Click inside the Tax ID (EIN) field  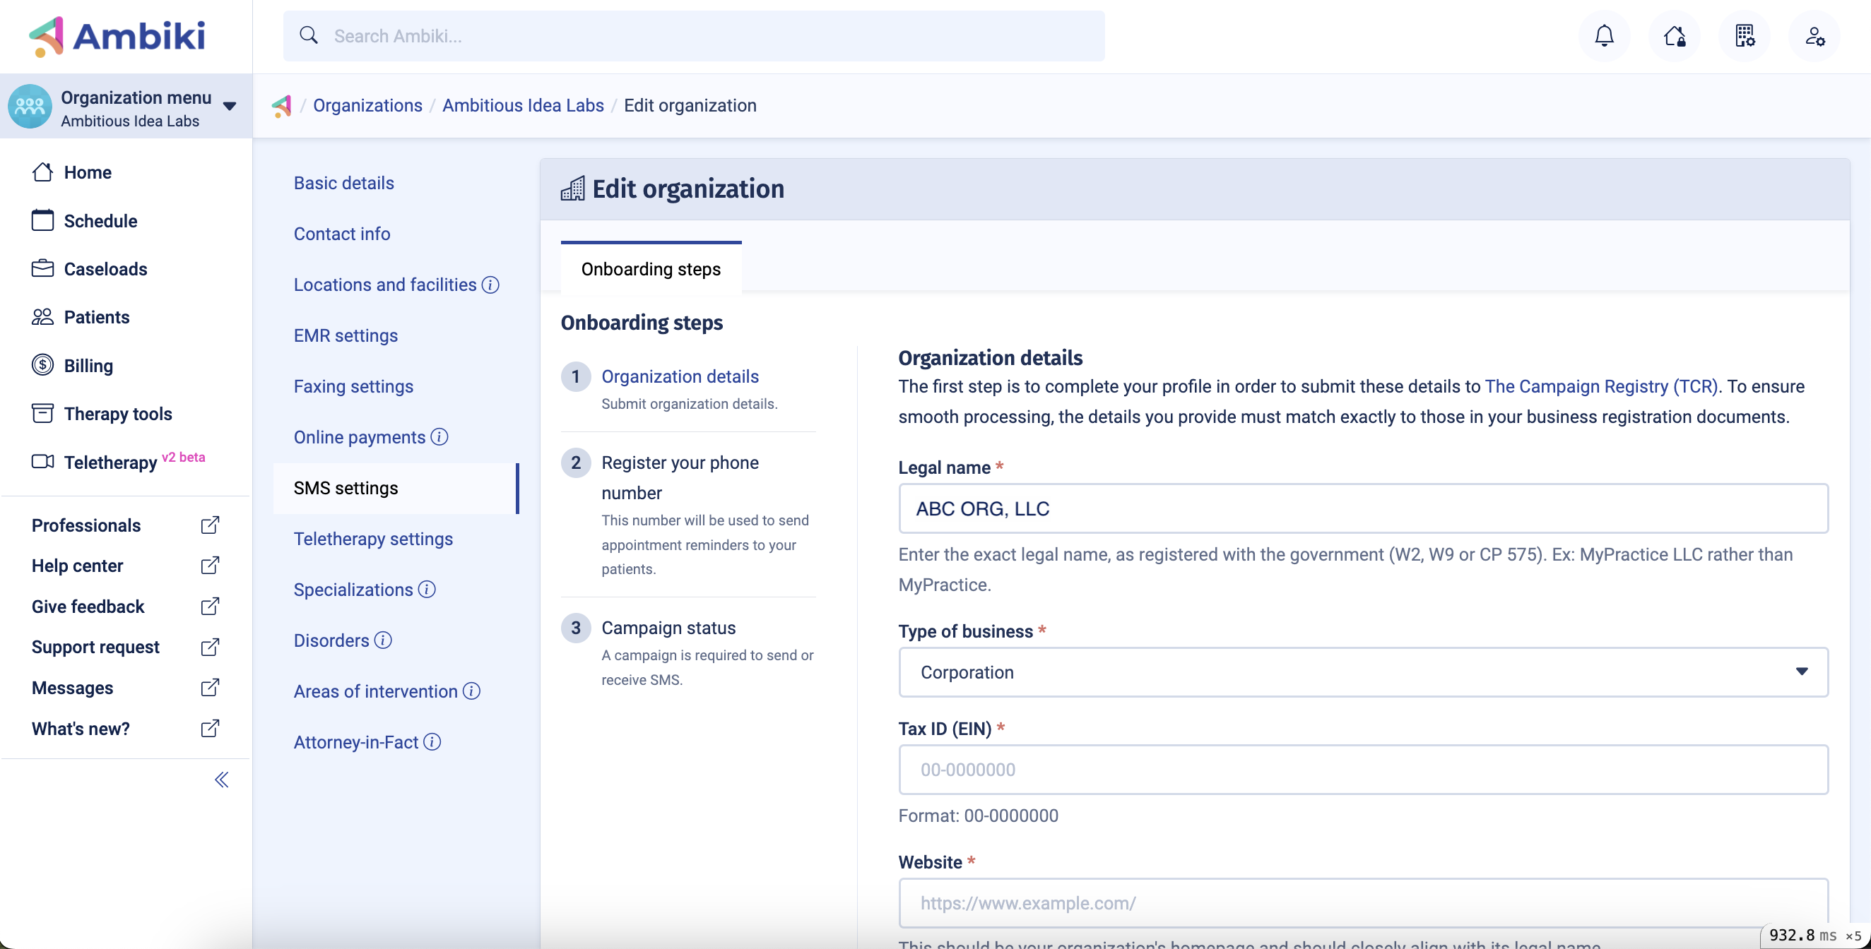click(1361, 770)
